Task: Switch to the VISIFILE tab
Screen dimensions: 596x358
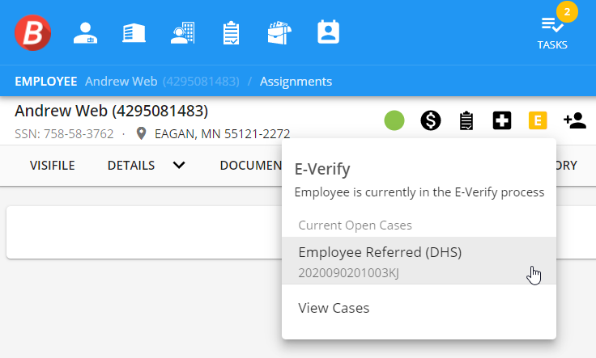Action: [x=53, y=166]
